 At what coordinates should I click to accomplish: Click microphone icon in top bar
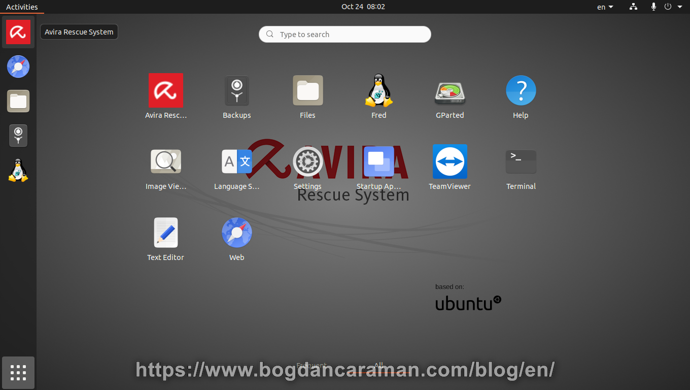[653, 7]
